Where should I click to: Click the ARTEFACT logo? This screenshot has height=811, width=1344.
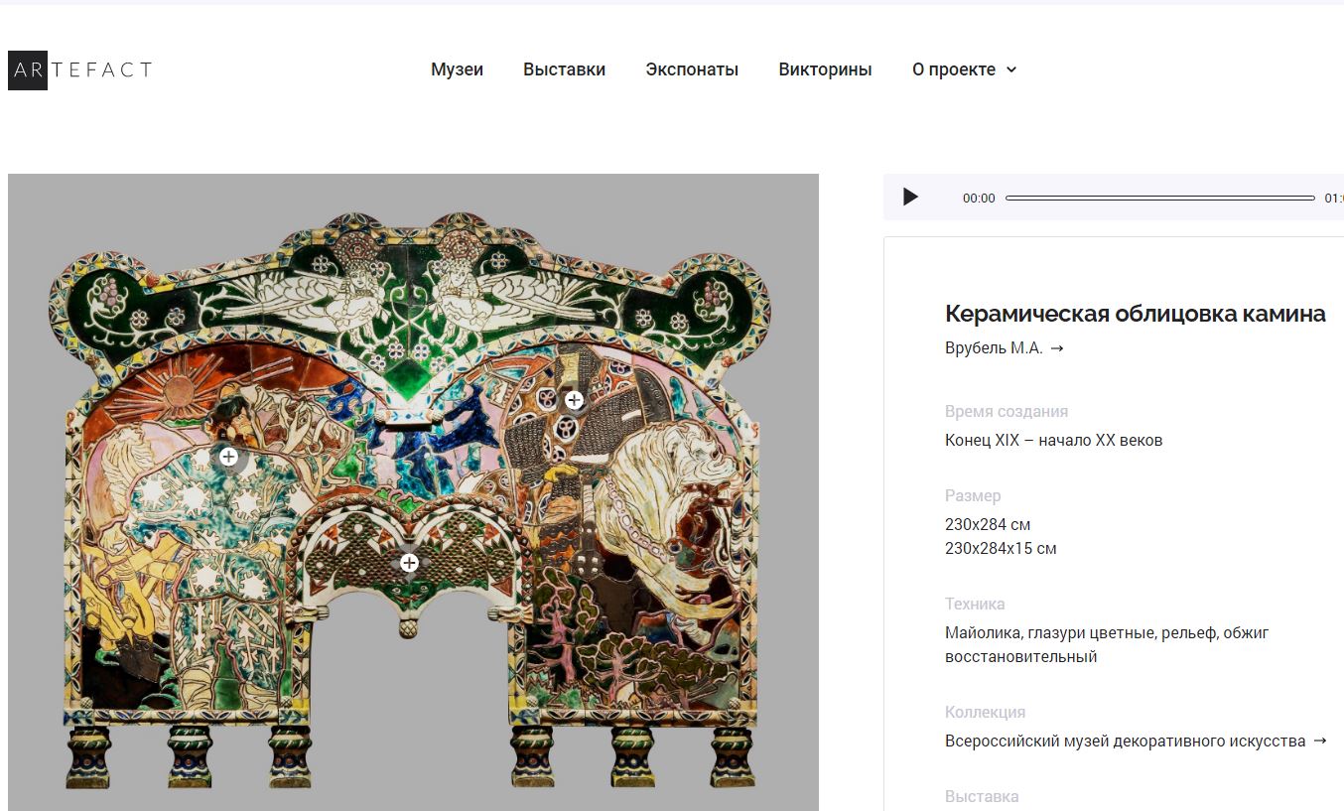tap(79, 69)
